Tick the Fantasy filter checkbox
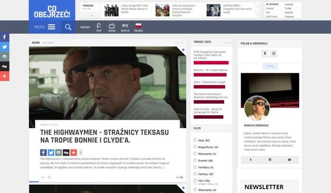Viewport: 331px width, 193px height. click(195, 174)
